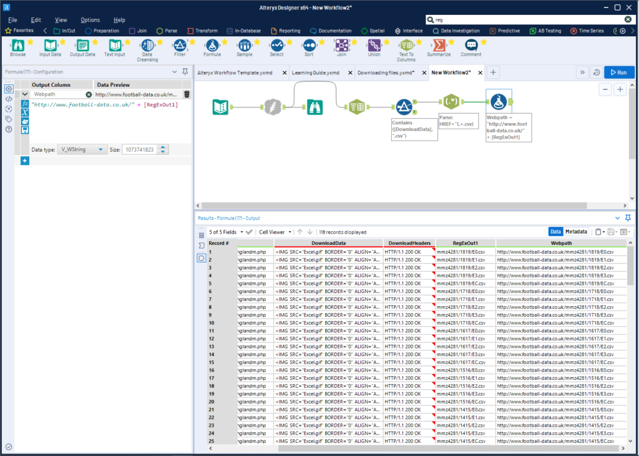Open the functions list in the Formula editor
The image size is (639, 456).
24,104
